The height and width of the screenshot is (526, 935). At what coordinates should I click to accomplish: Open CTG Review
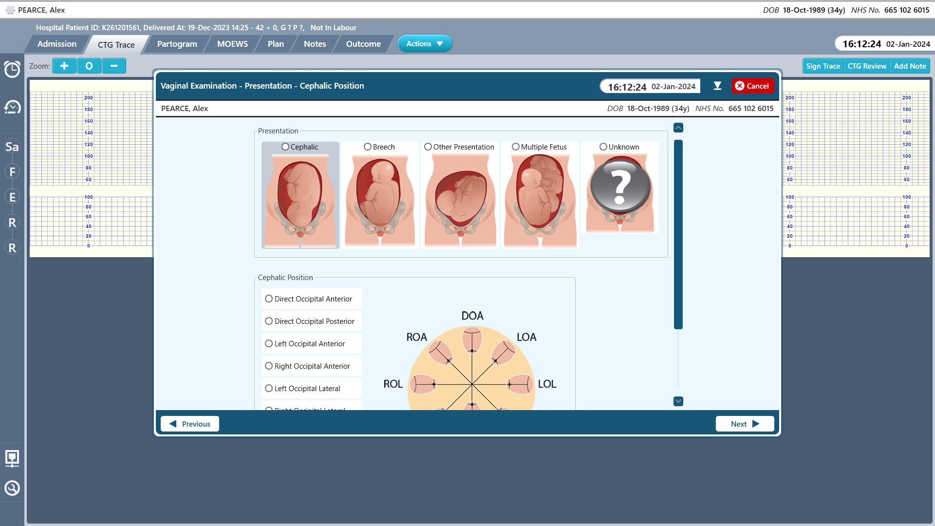867,66
